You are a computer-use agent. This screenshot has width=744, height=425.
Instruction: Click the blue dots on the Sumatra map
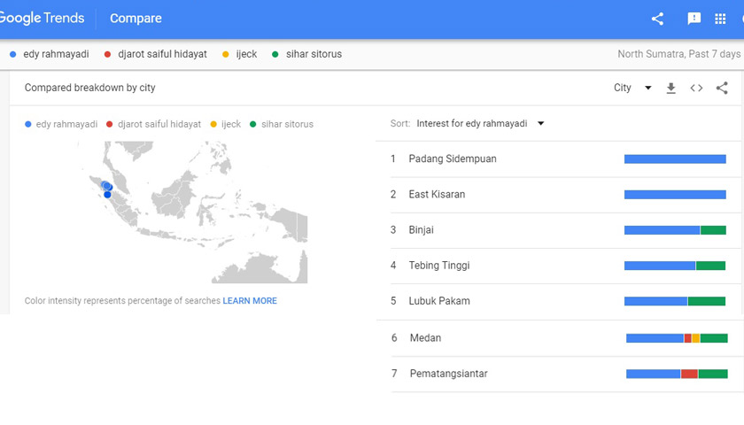[107, 189]
